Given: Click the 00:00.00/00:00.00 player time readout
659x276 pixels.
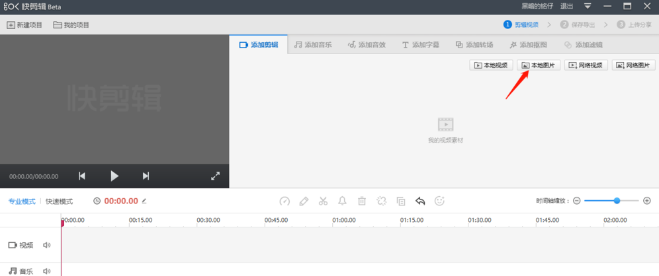Looking at the screenshot, I should tap(34, 176).
